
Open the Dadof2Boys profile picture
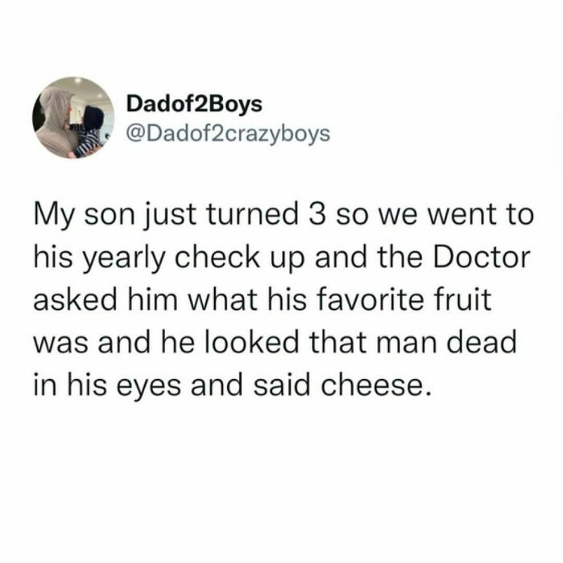click(73, 117)
